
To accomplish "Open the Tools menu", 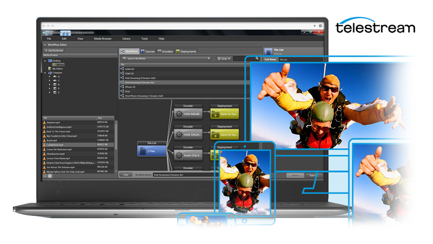I will click(x=145, y=38).
